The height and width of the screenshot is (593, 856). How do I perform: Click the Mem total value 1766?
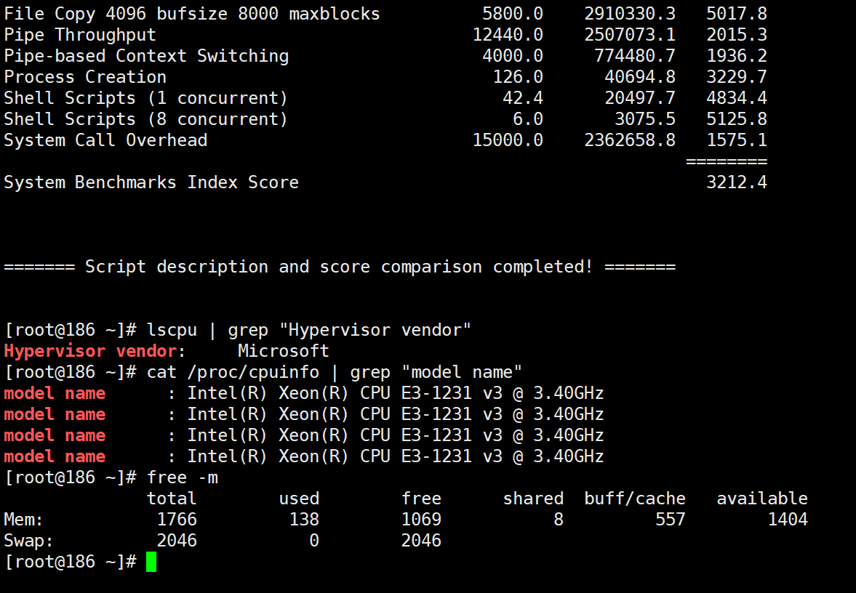pyautogui.click(x=177, y=520)
